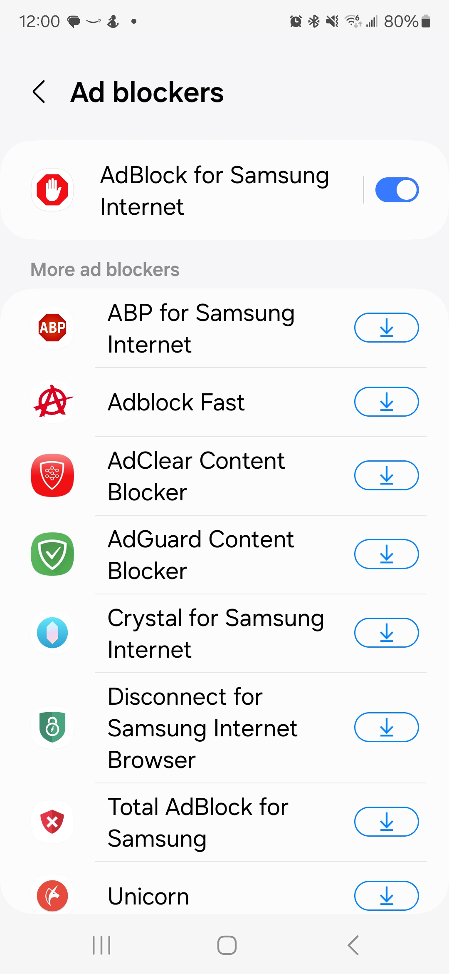The height and width of the screenshot is (974, 449).
Task: Download Crystal for Samsung Internet
Action: (386, 633)
